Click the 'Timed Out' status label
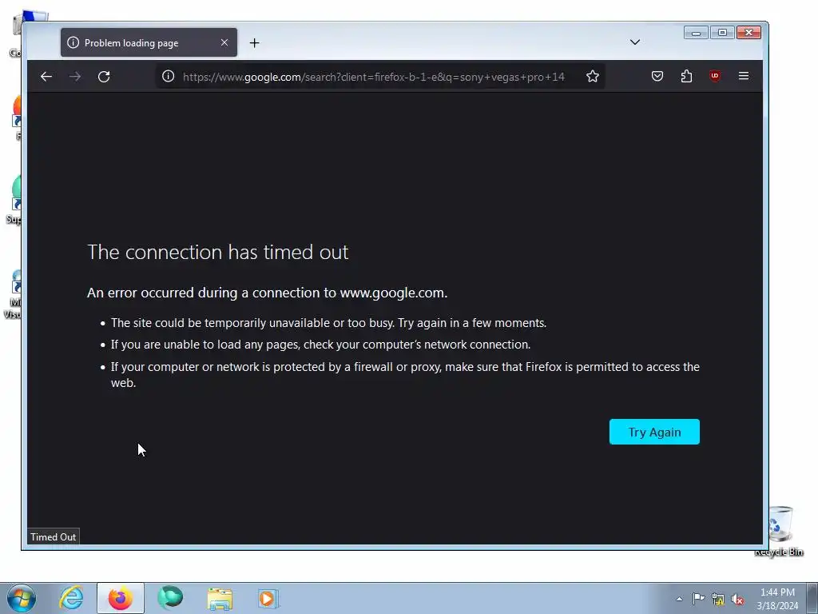The width and height of the screenshot is (818, 614). (x=54, y=536)
